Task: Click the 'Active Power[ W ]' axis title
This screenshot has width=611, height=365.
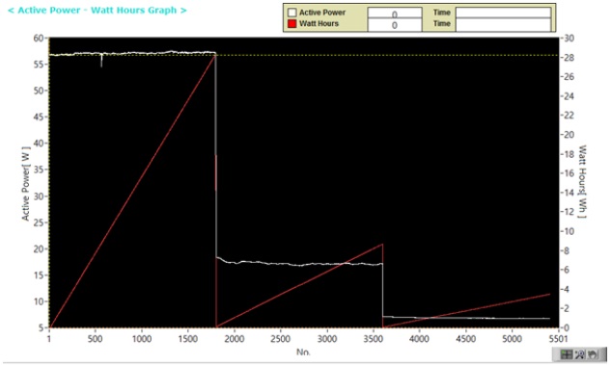Action: 26,184
